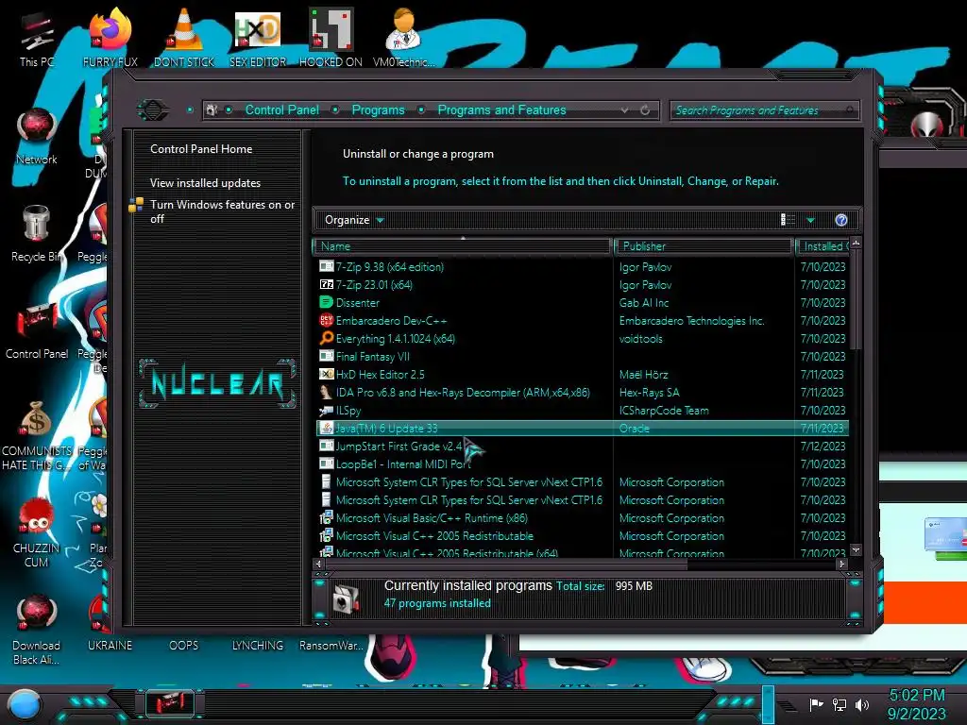Viewport: 967px width, 725px height.
Task: Open View installed updates link
Action: (x=205, y=183)
